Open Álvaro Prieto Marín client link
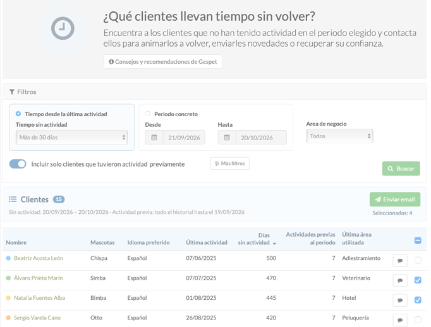Screen dimensions: 431x327 [38, 278]
